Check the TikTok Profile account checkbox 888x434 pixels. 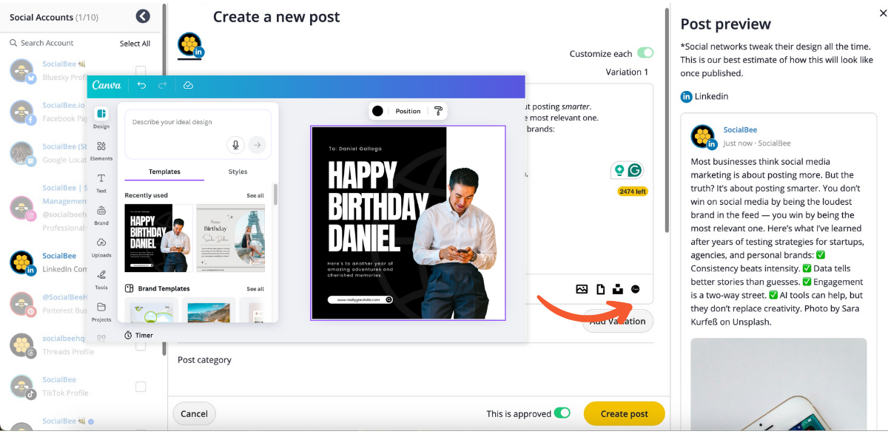tap(141, 387)
